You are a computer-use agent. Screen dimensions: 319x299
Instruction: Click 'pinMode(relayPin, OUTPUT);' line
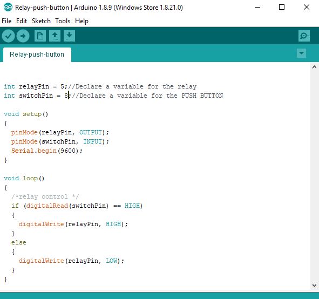coord(60,132)
